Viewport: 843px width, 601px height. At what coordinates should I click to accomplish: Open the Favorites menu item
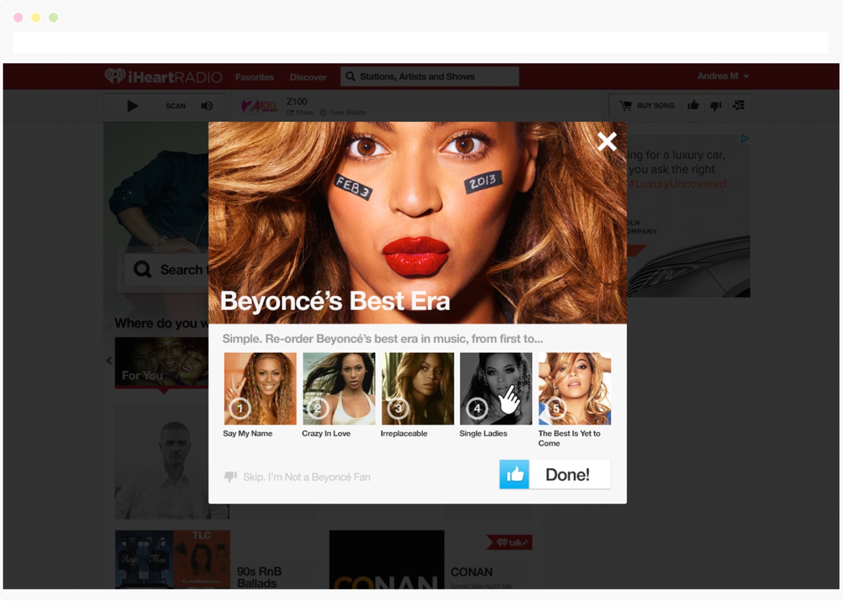coord(254,77)
